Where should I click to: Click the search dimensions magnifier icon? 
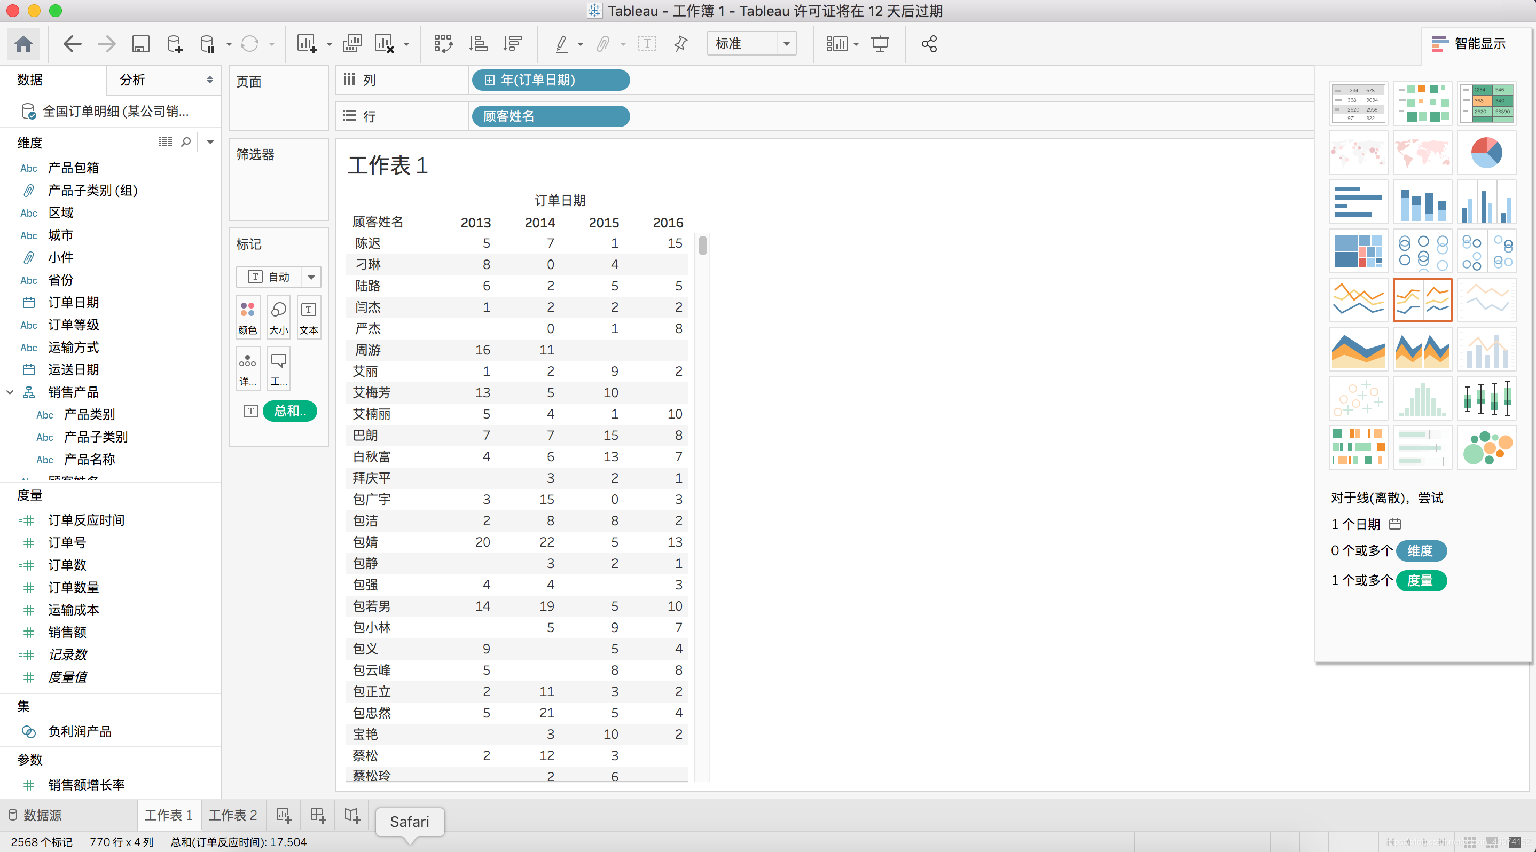[186, 142]
